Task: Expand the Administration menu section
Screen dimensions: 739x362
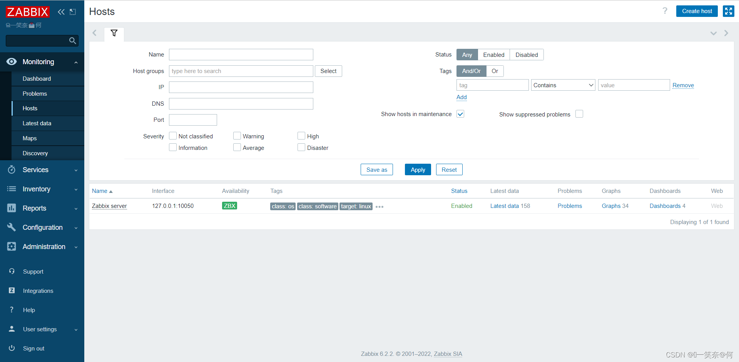Action: pyautogui.click(x=76, y=247)
